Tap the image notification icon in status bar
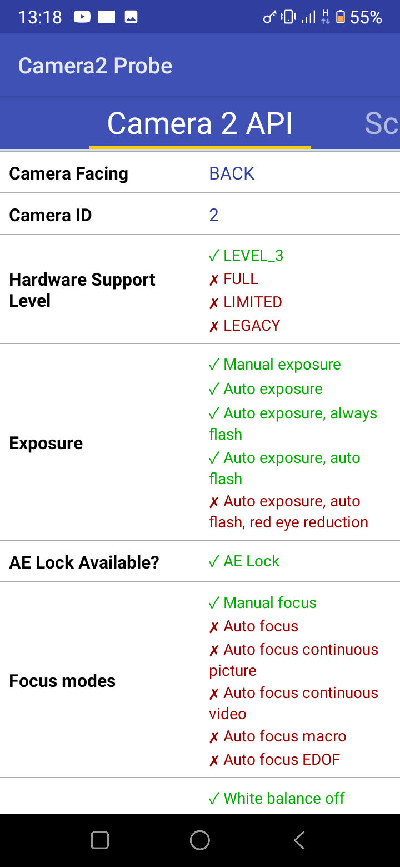The height and width of the screenshot is (867, 400). [131, 17]
